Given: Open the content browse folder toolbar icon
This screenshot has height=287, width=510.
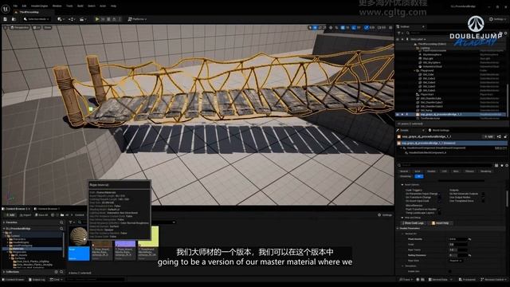Looking at the screenshot, I should click(x=14, y=19).
